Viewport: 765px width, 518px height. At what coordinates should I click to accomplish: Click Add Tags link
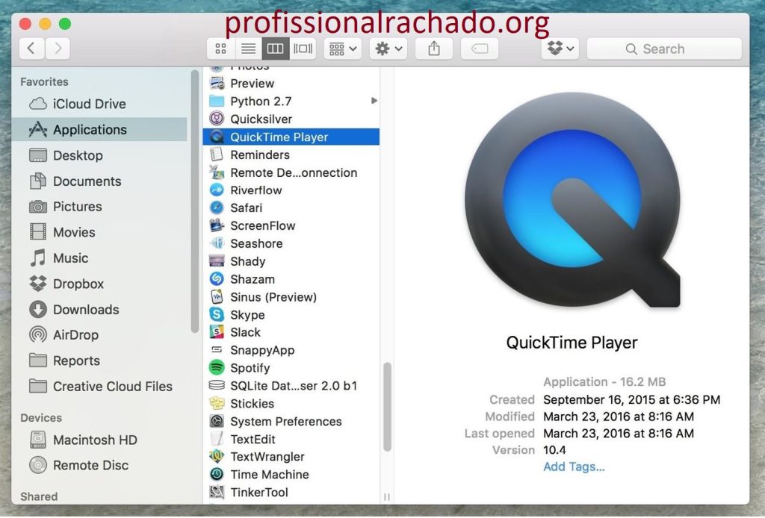coord(574,466)
